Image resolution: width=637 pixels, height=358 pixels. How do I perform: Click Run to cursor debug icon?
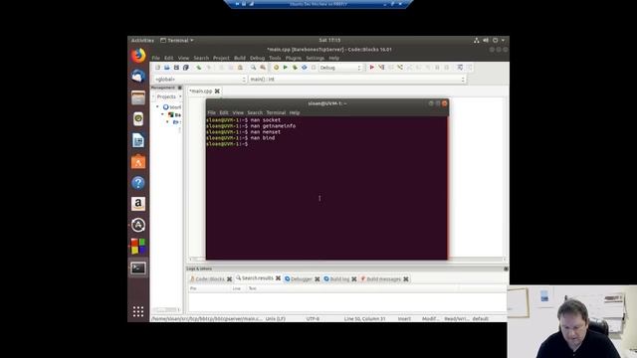click(381, 68)
